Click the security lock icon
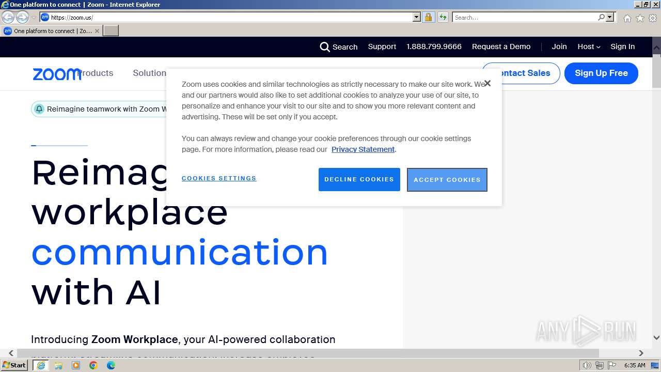The width and height of the screenshot is (661, 372). [428, 17]
